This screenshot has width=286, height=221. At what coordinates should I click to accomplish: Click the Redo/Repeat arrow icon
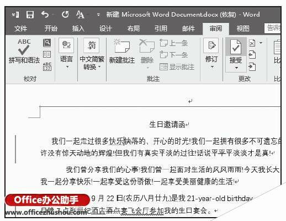(65, 14)
